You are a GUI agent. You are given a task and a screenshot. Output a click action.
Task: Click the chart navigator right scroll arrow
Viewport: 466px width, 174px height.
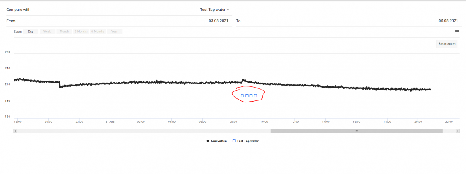[459, 131]
